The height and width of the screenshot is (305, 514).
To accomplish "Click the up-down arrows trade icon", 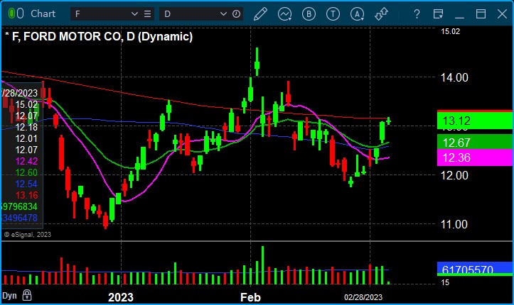I will coord(381,14).
